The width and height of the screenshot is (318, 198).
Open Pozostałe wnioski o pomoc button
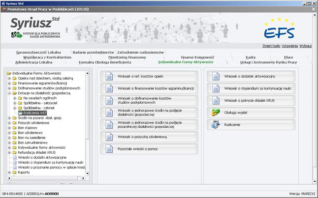point(149,149)
